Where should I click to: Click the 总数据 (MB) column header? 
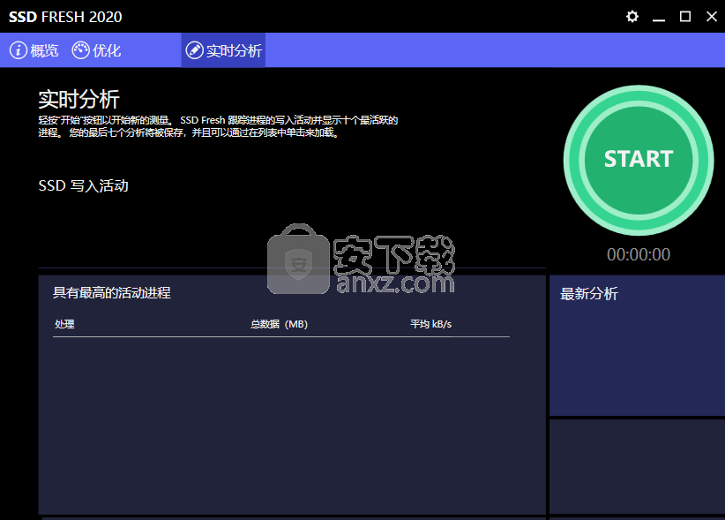[x=280, y=324]
